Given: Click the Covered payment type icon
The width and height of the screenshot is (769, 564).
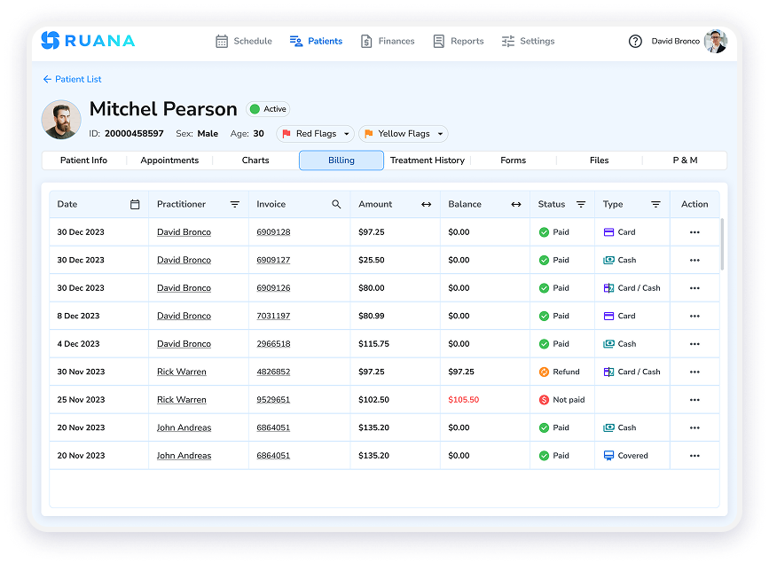Looking at the screenshot, I should (608, 456).
